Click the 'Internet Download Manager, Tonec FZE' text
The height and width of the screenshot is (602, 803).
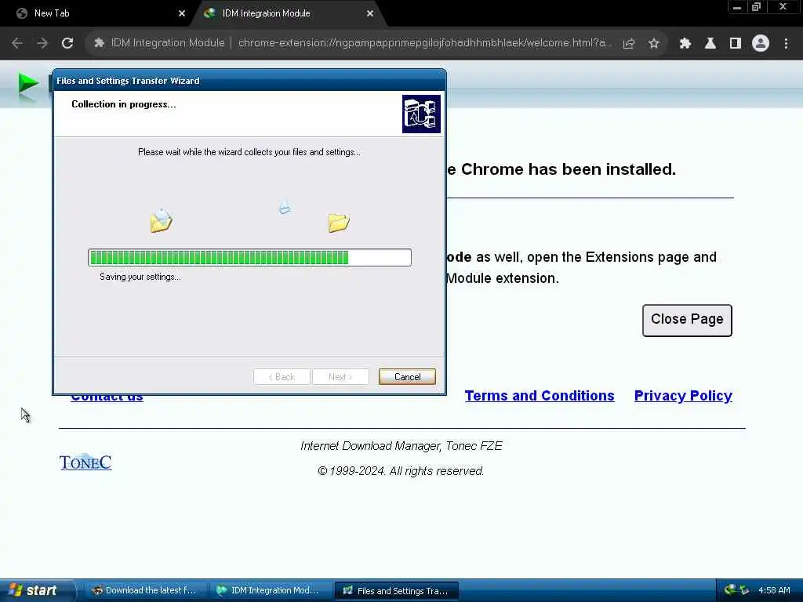tap(401, 446)
